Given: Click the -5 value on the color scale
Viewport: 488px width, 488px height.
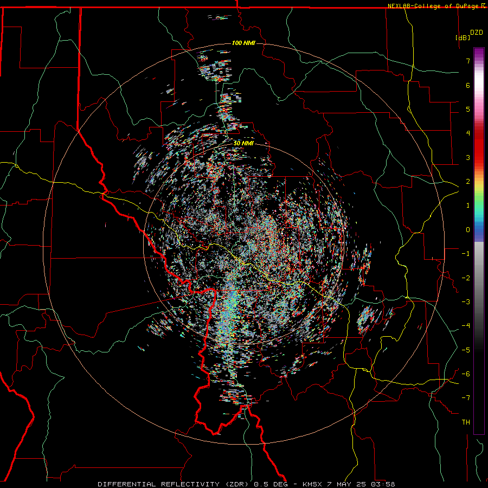Looking at the screenshot, I should pos(466,350).
